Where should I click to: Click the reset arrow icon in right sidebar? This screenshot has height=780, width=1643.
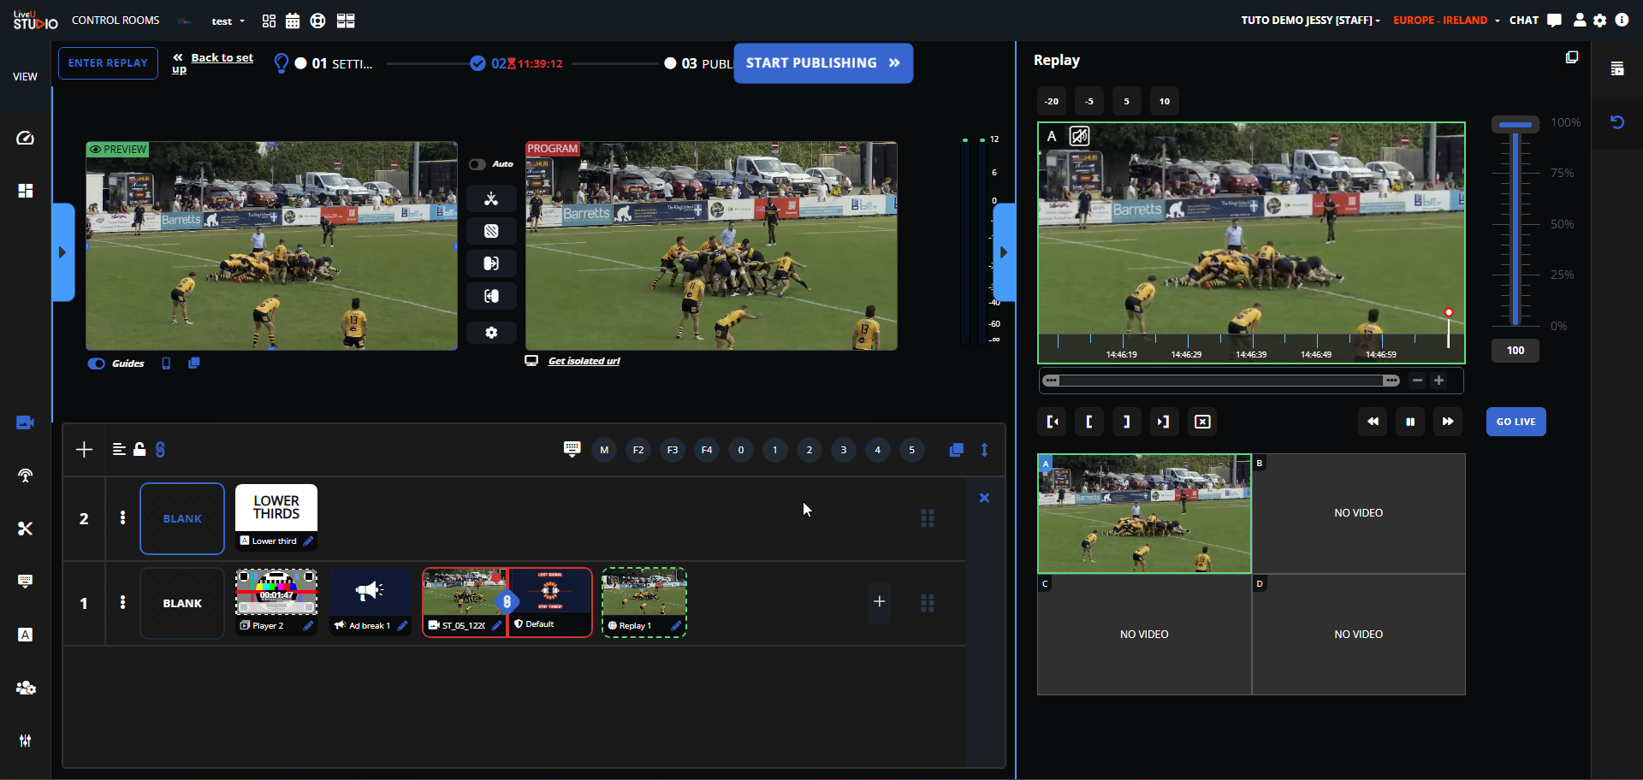click(1616, 122)
